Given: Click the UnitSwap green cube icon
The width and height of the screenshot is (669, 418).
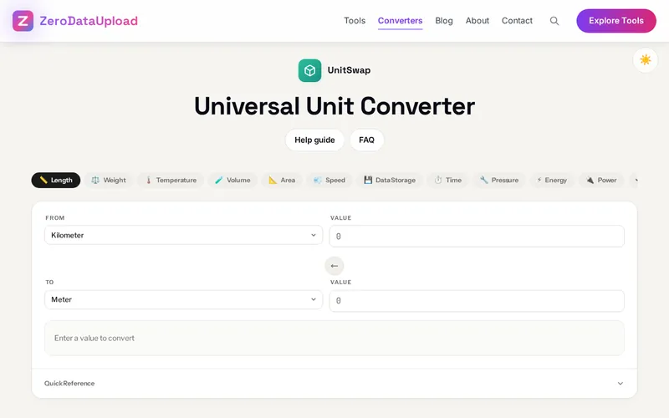Looking at the screenshot, I should click(309, 70).
